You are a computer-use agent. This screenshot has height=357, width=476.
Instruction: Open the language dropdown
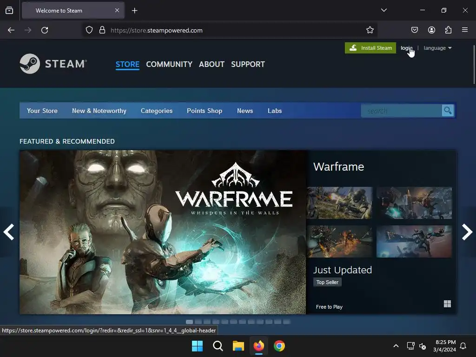pyautogui.click(x=437, y=48)
